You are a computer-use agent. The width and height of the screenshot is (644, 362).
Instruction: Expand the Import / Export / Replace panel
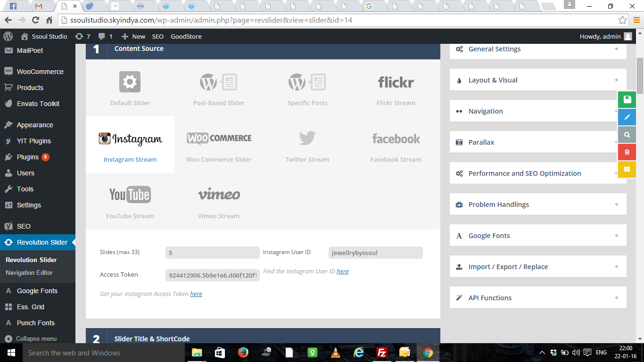538,267
